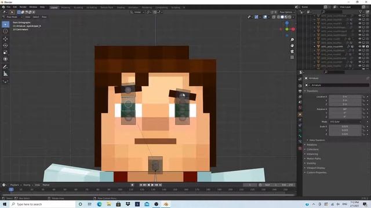Toggle Rotation X lock
Image resolution: width=371 pixels, height=208 pixels.
(x=364, y=109)
